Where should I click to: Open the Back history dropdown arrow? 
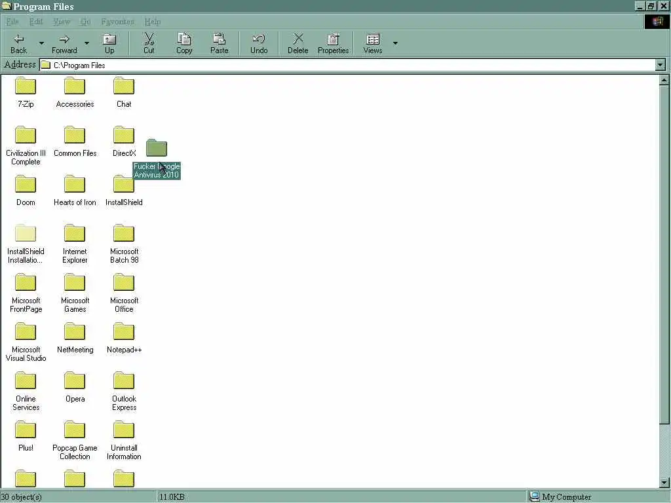pyautogui.click(x=41, y=43)
